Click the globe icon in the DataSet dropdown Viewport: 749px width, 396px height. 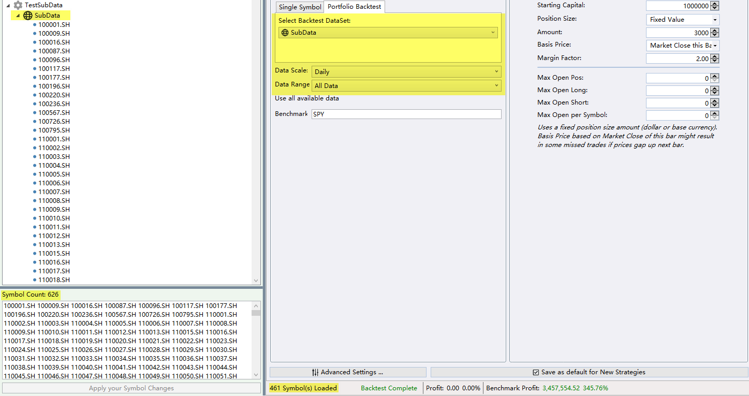(x=285, y=33)
